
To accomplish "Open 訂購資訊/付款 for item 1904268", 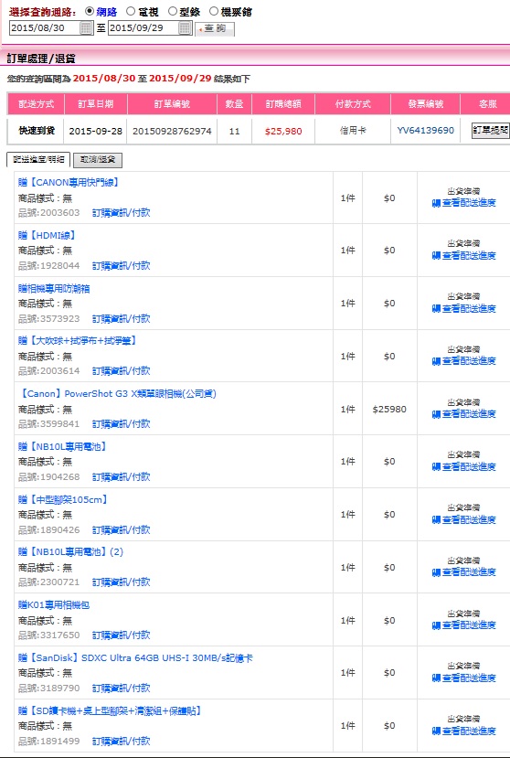I will pos(121,476).
